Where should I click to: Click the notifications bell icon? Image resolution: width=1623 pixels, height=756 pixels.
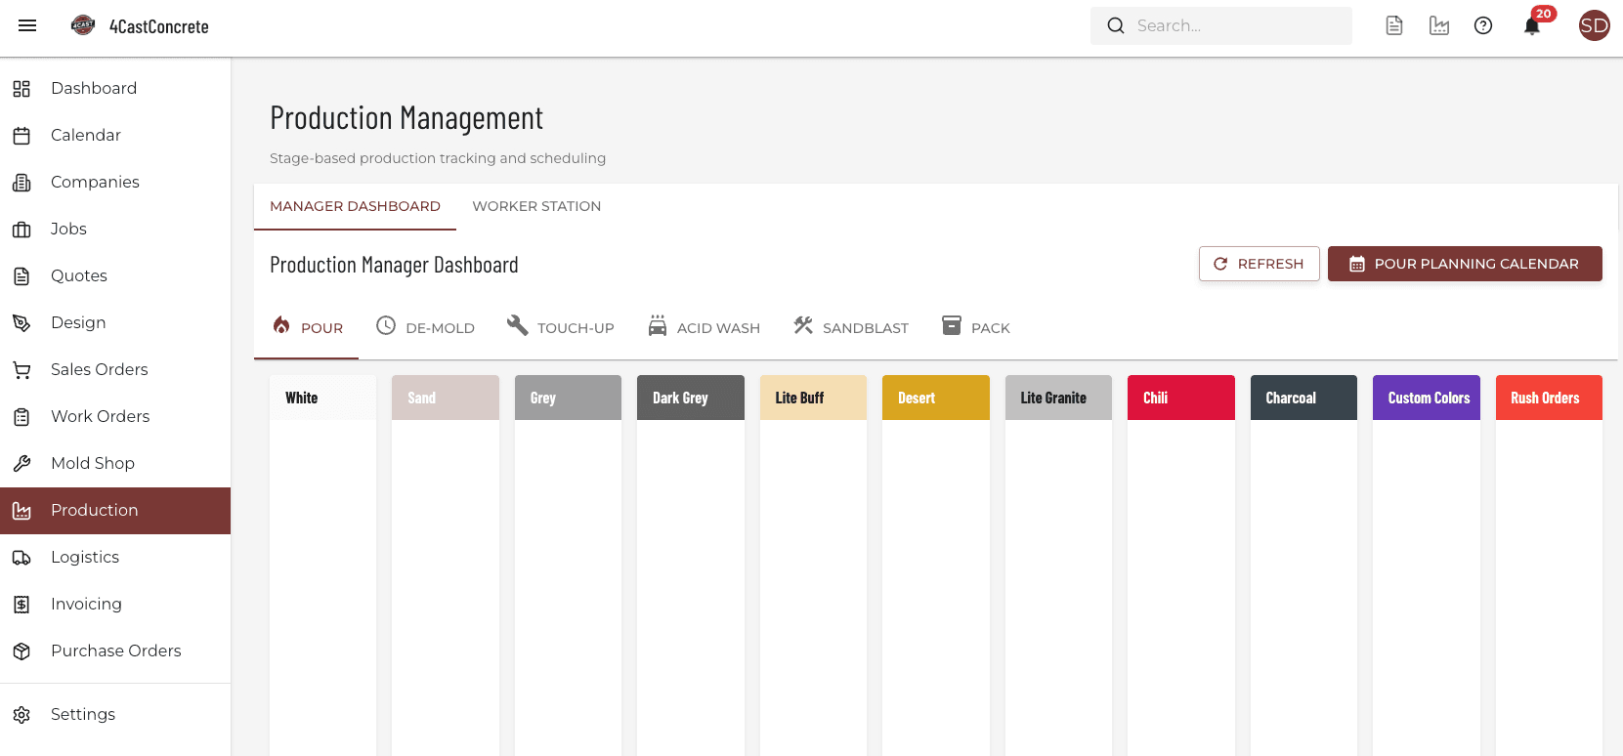coord(1531,26)
